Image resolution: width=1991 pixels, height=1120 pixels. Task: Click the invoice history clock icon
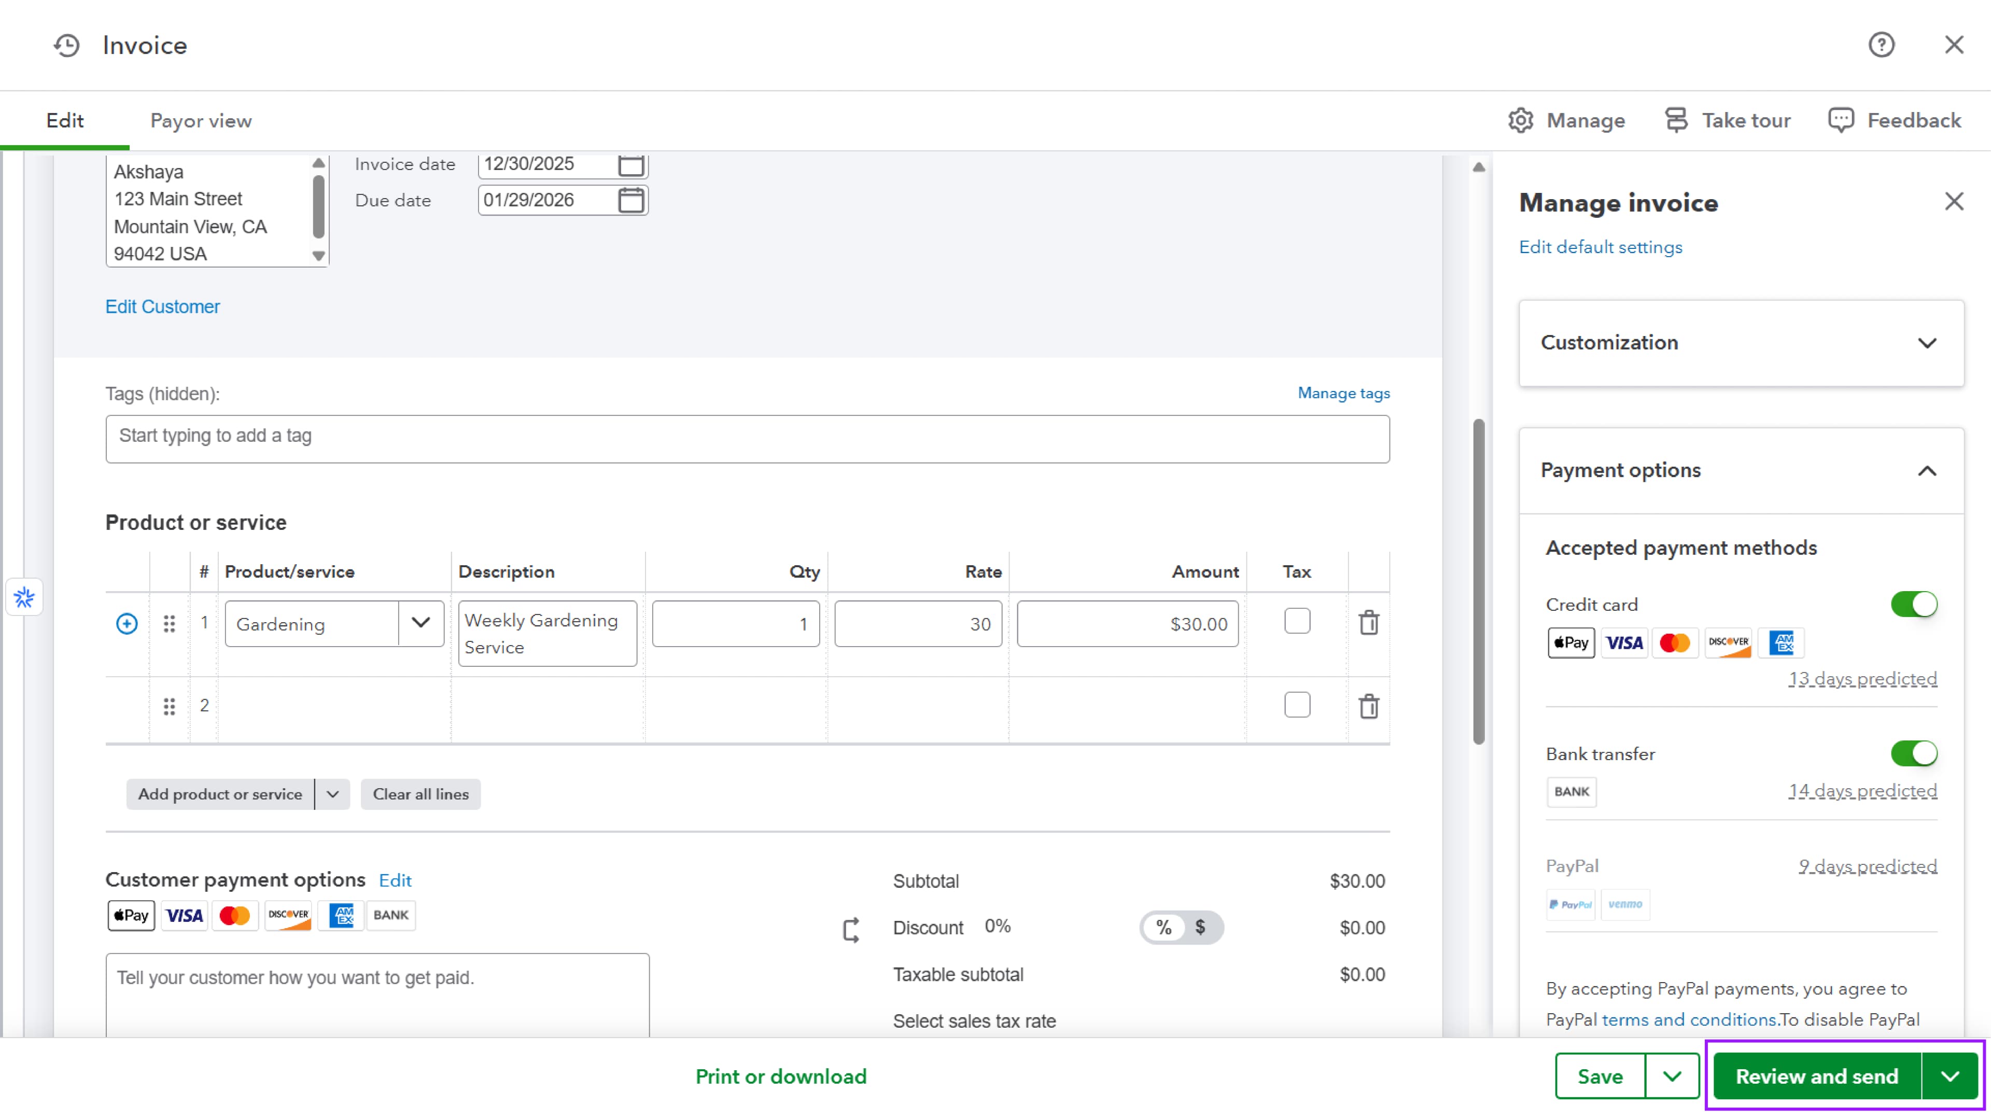[66, 46]
